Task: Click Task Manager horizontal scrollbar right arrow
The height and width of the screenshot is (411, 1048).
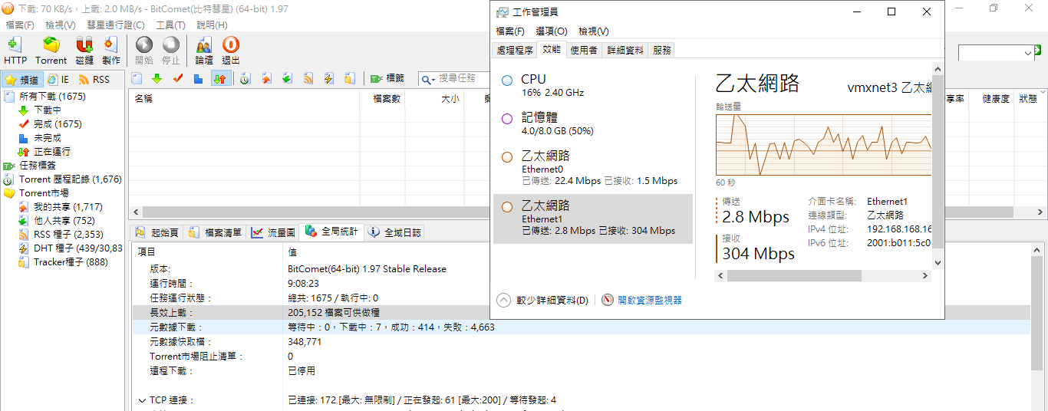Action: tap(926, 275)
